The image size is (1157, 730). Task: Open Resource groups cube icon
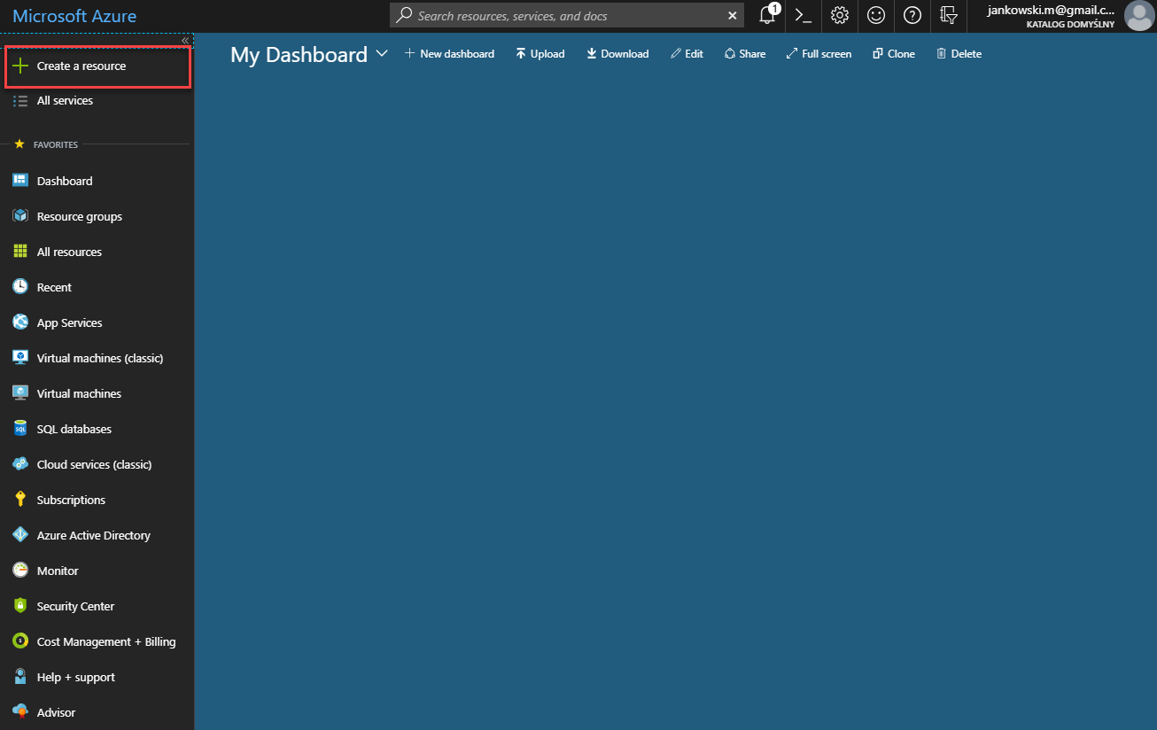(20, 216)
